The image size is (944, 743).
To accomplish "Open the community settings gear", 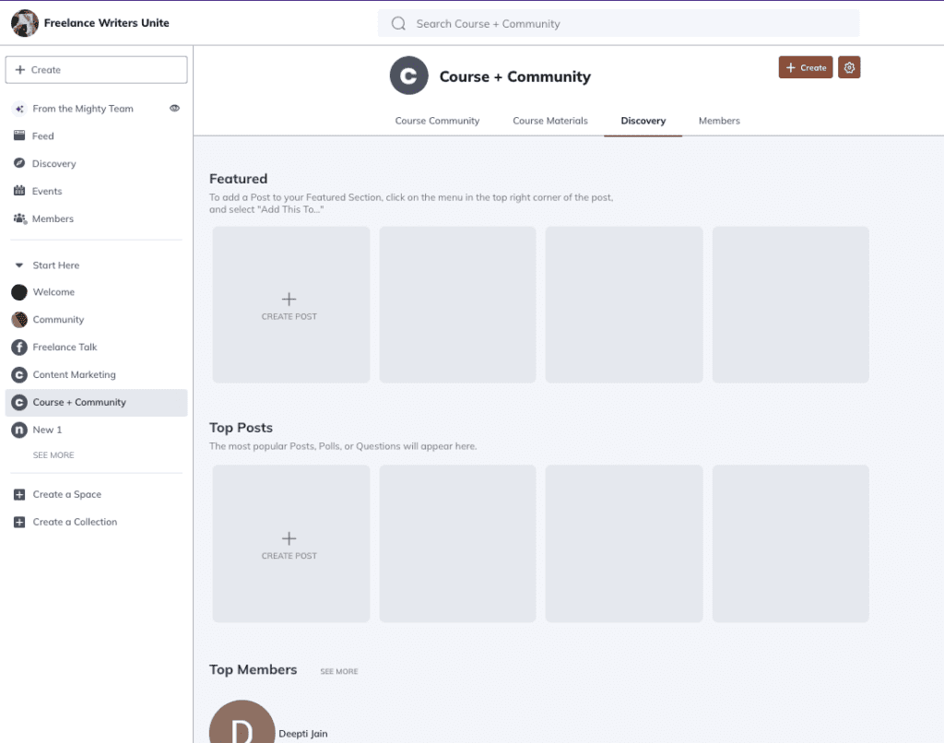I will click(x=849, y=66).
